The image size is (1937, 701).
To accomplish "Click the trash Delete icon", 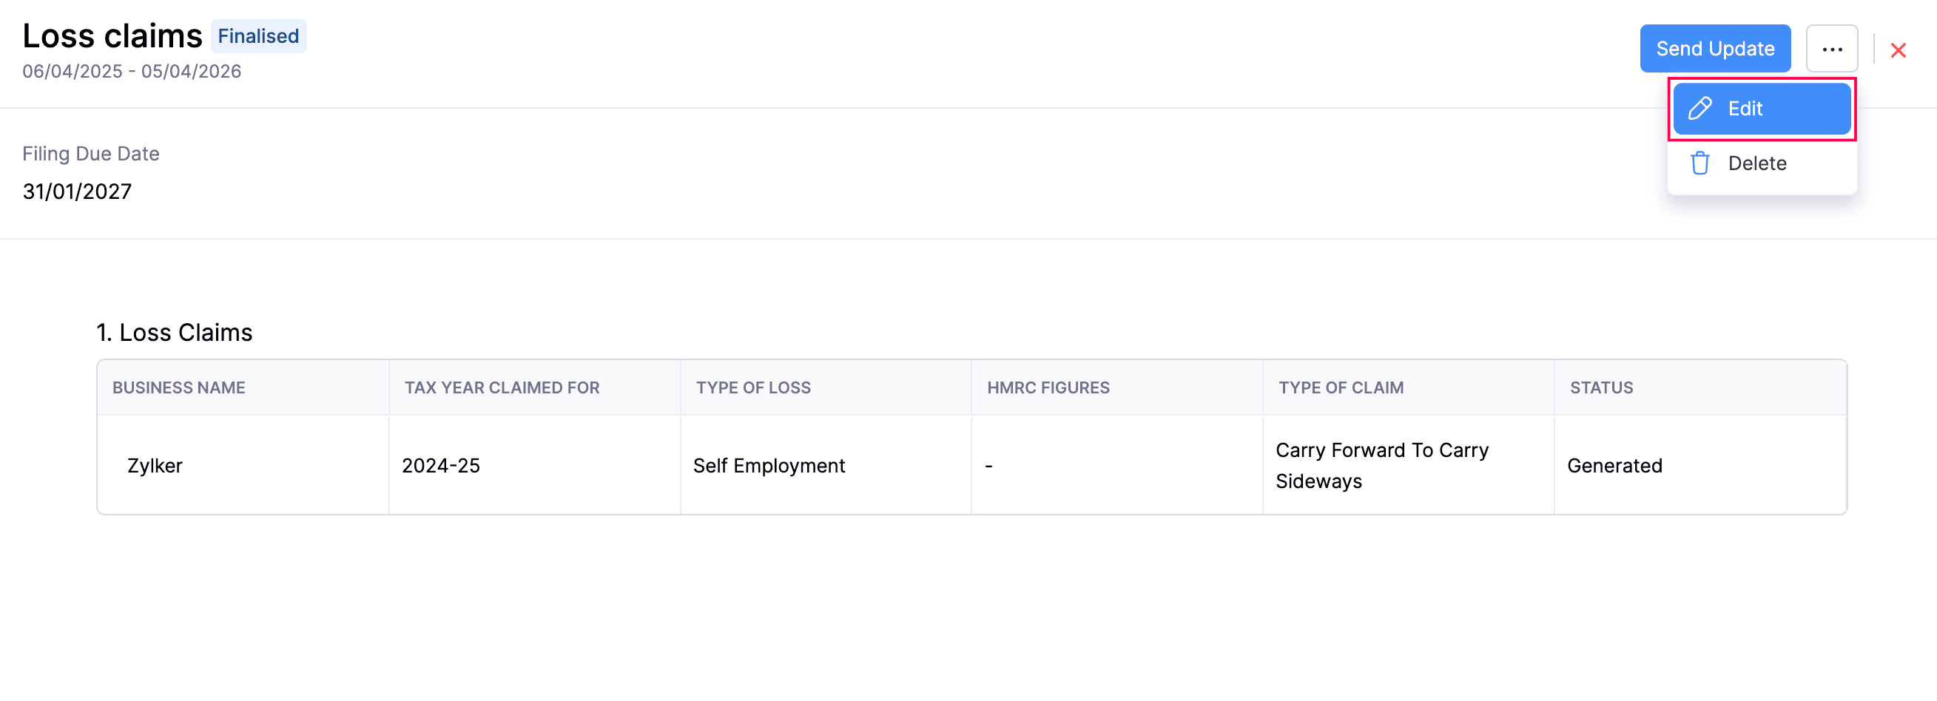I will pos(1700,163).
